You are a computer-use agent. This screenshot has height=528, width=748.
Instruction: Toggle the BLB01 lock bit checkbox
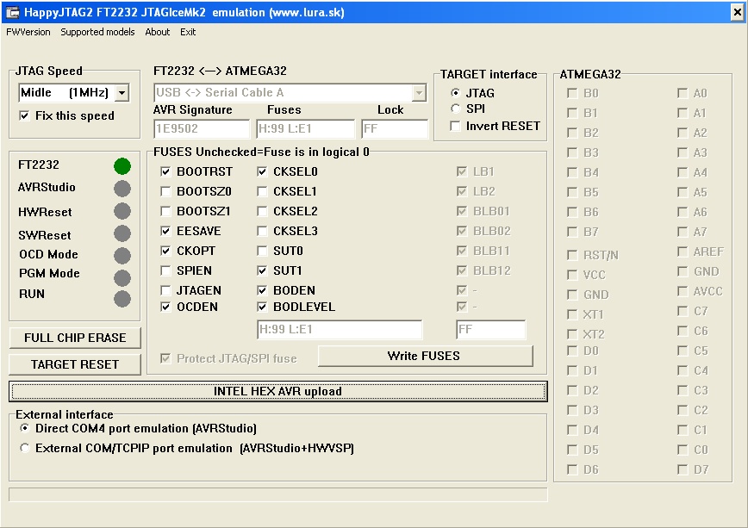[x=461, y=211]
